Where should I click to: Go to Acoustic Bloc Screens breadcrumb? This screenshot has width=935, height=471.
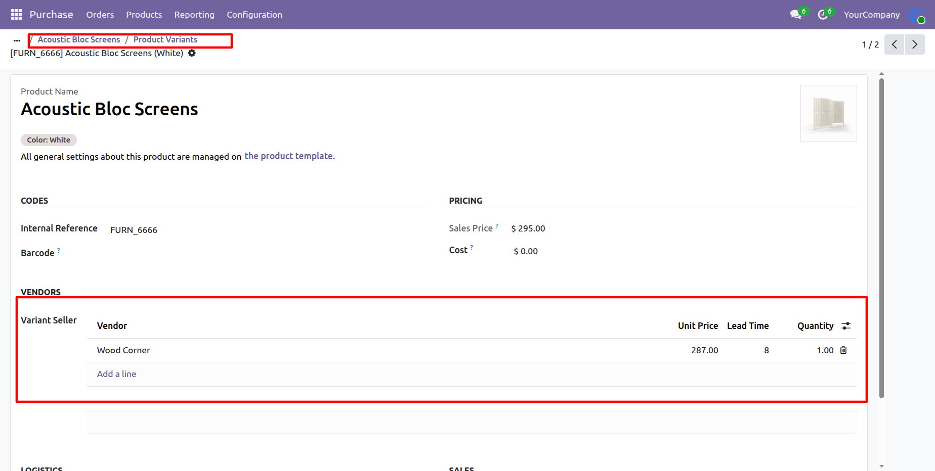coord(79,39)
